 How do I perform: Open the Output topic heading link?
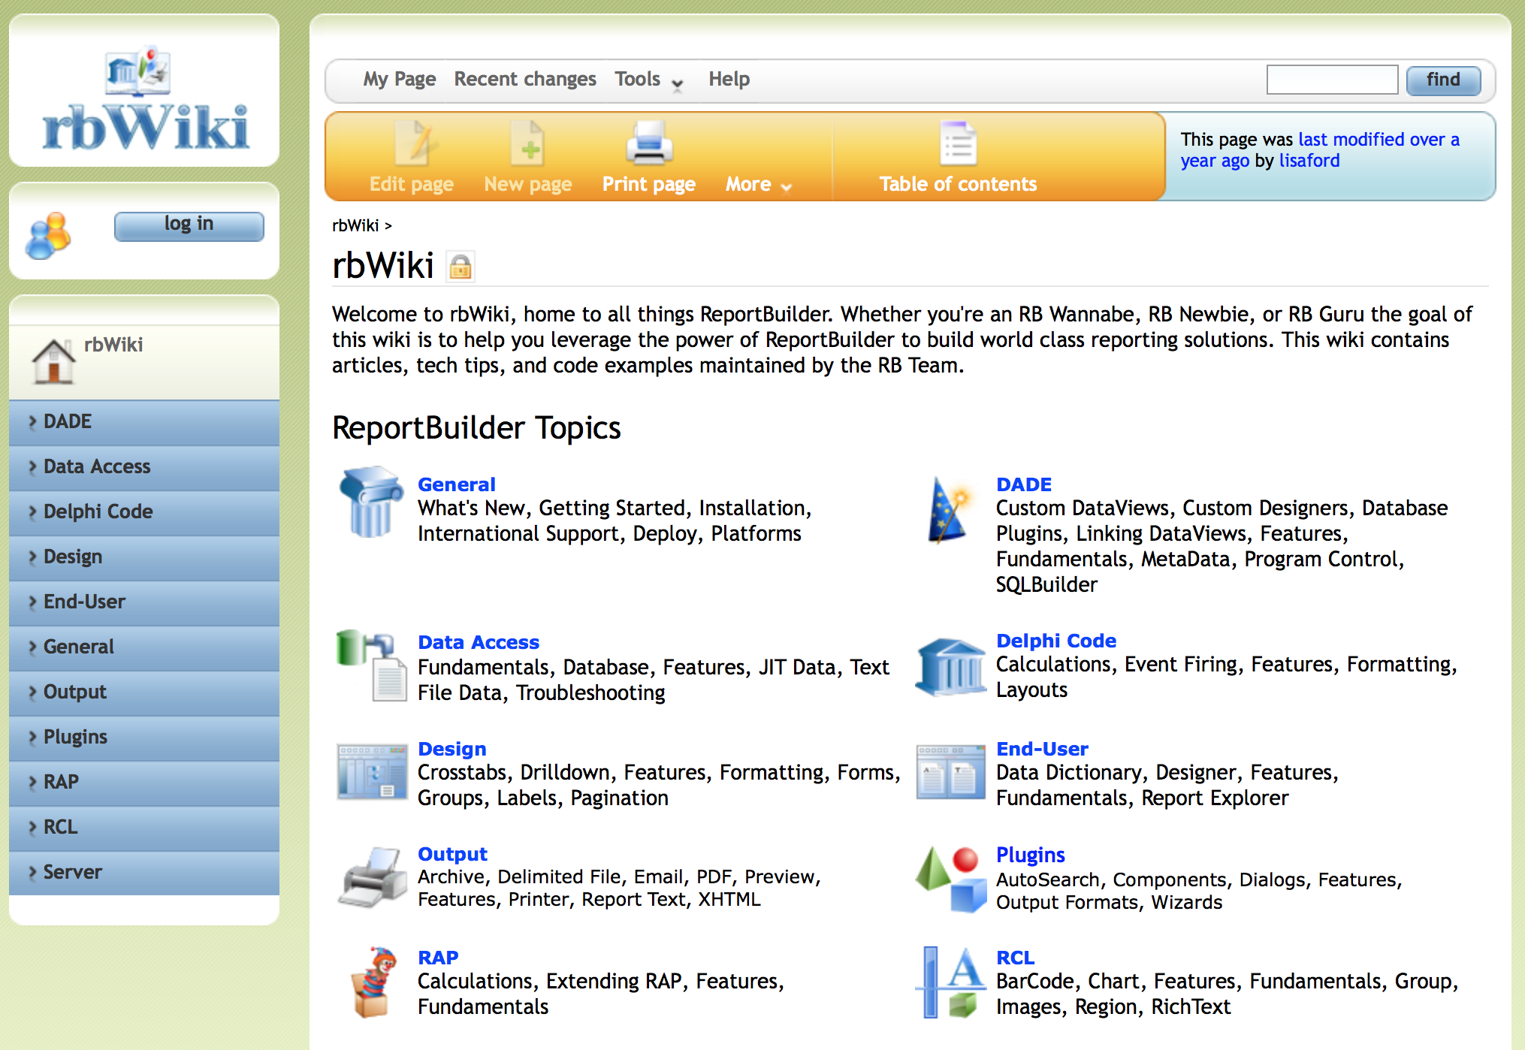pos(453,854)
